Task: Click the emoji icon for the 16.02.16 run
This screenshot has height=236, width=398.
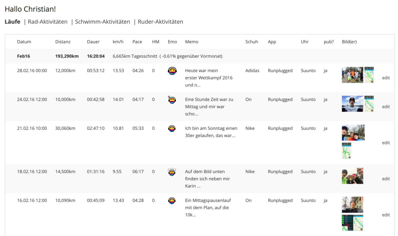Action: [172, 201]
